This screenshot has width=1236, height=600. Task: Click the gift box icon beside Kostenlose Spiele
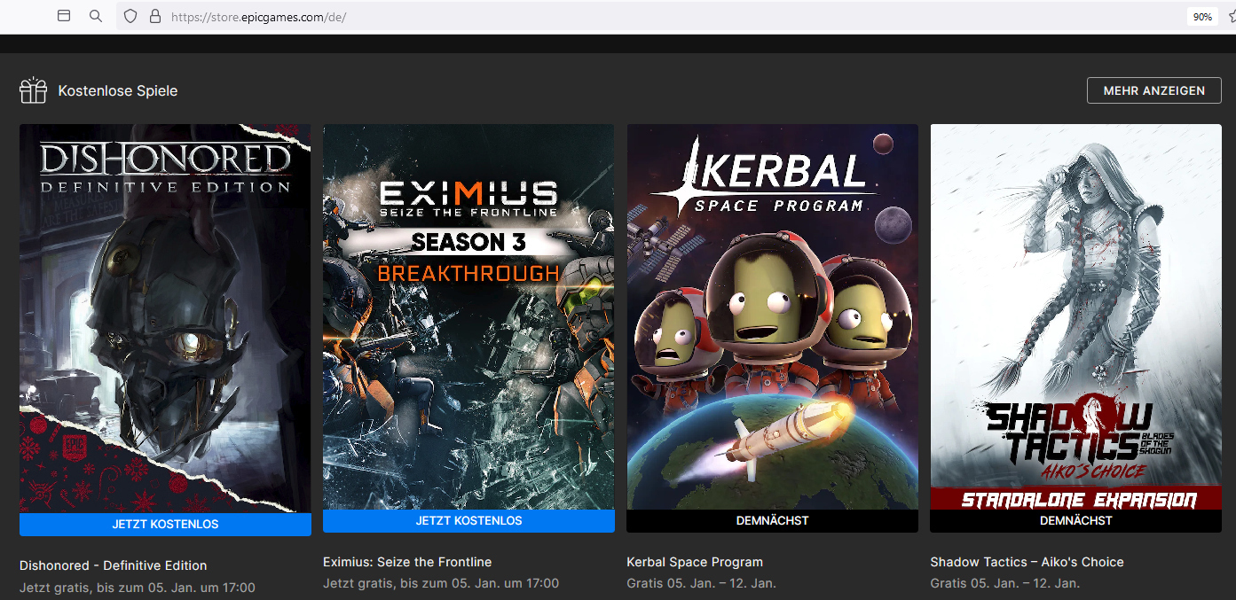pyautogui.click(x=33, y=90)
